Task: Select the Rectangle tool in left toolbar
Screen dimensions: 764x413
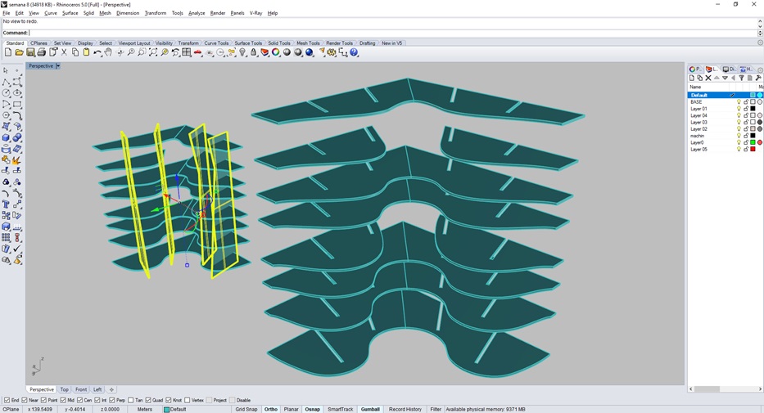Action: click(x=17, y=104)
